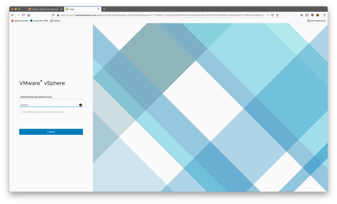Click the password manager icon in password field
The height and width of the screenshot is (204, 337).
pyautogui.click(x=81, y=105)
